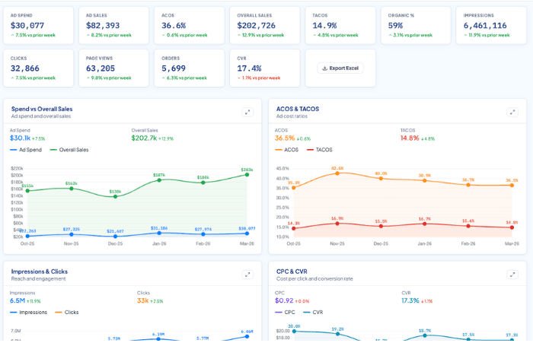Click the 15.6% Feb-26 TACOS point
This screenshot has height=343, width=533.
click(x=468, y=226)
